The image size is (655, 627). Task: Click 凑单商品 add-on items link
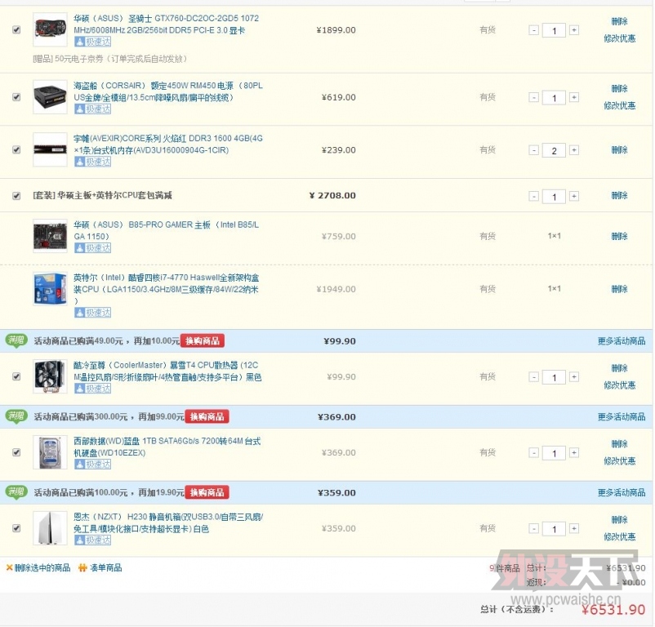click(100, 567)
